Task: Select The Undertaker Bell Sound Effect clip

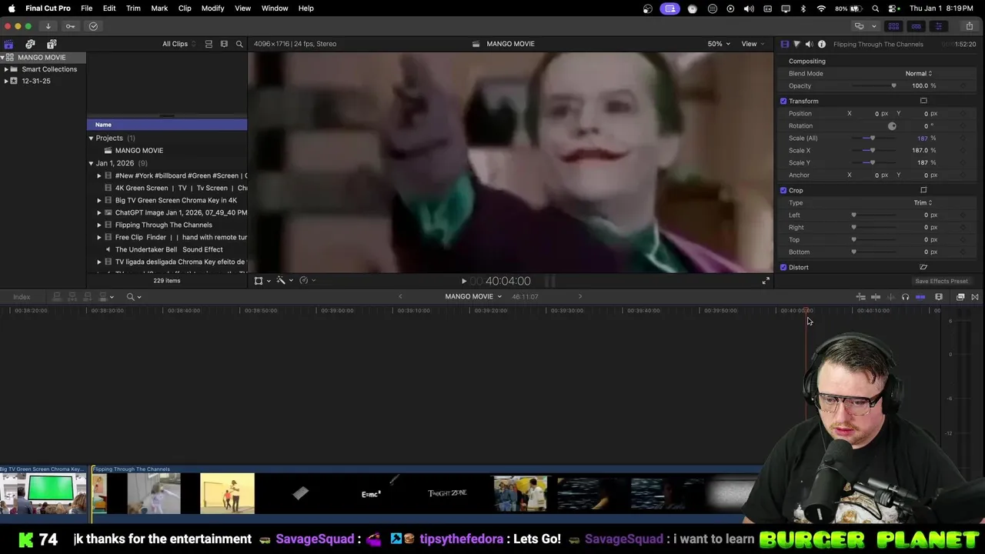Action: tap(169, 249)
